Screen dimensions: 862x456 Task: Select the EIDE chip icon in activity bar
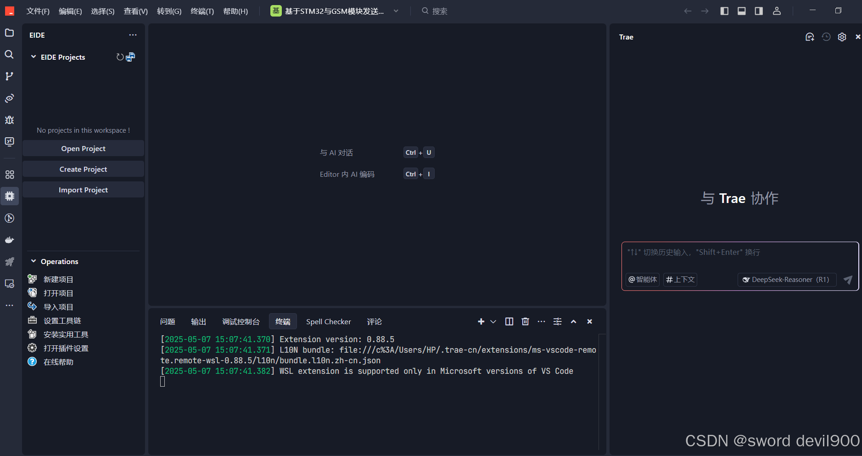click(x=9, y=196)
